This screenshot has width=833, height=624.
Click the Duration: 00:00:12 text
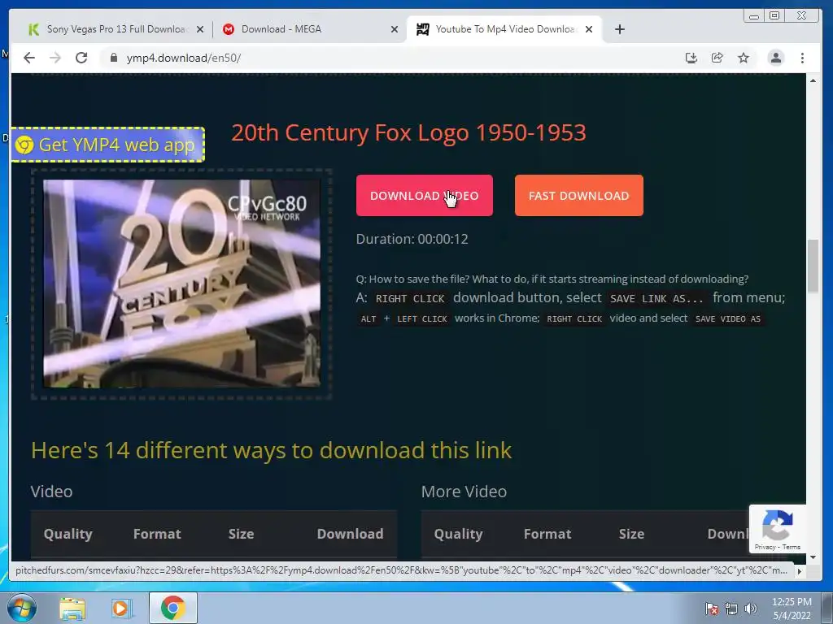coord(412,240)
